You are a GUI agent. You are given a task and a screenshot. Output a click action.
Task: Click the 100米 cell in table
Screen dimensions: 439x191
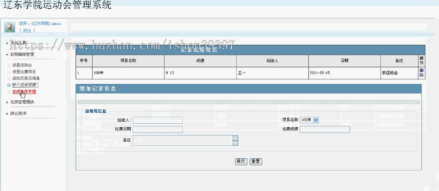(x=128, y=73)
